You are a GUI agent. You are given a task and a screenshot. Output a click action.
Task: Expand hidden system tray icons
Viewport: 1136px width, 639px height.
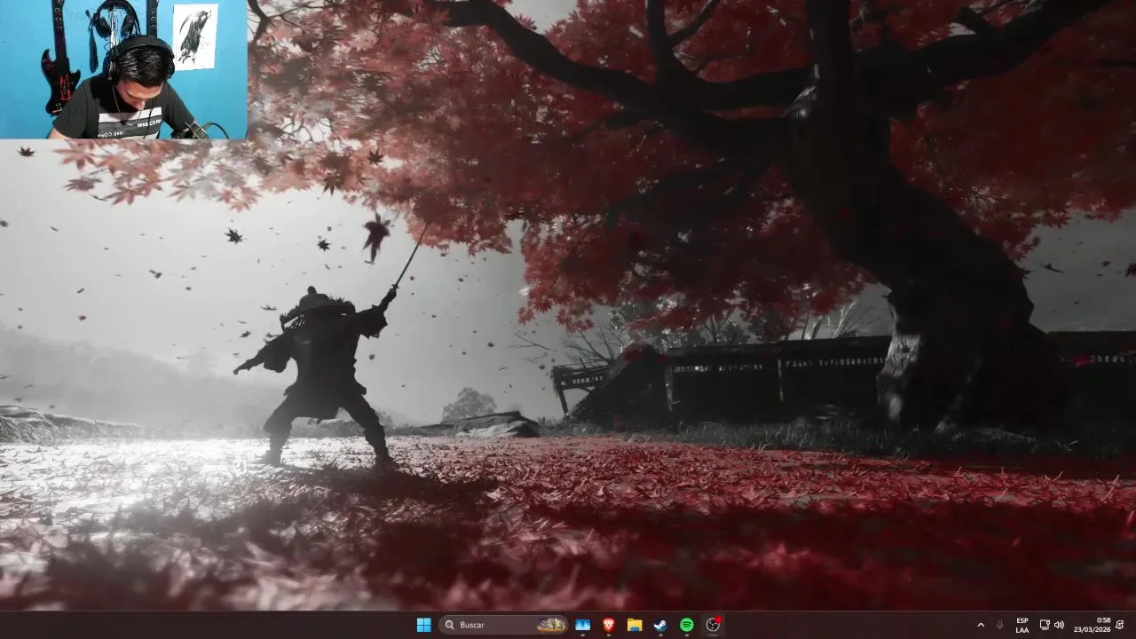point(981,625)
